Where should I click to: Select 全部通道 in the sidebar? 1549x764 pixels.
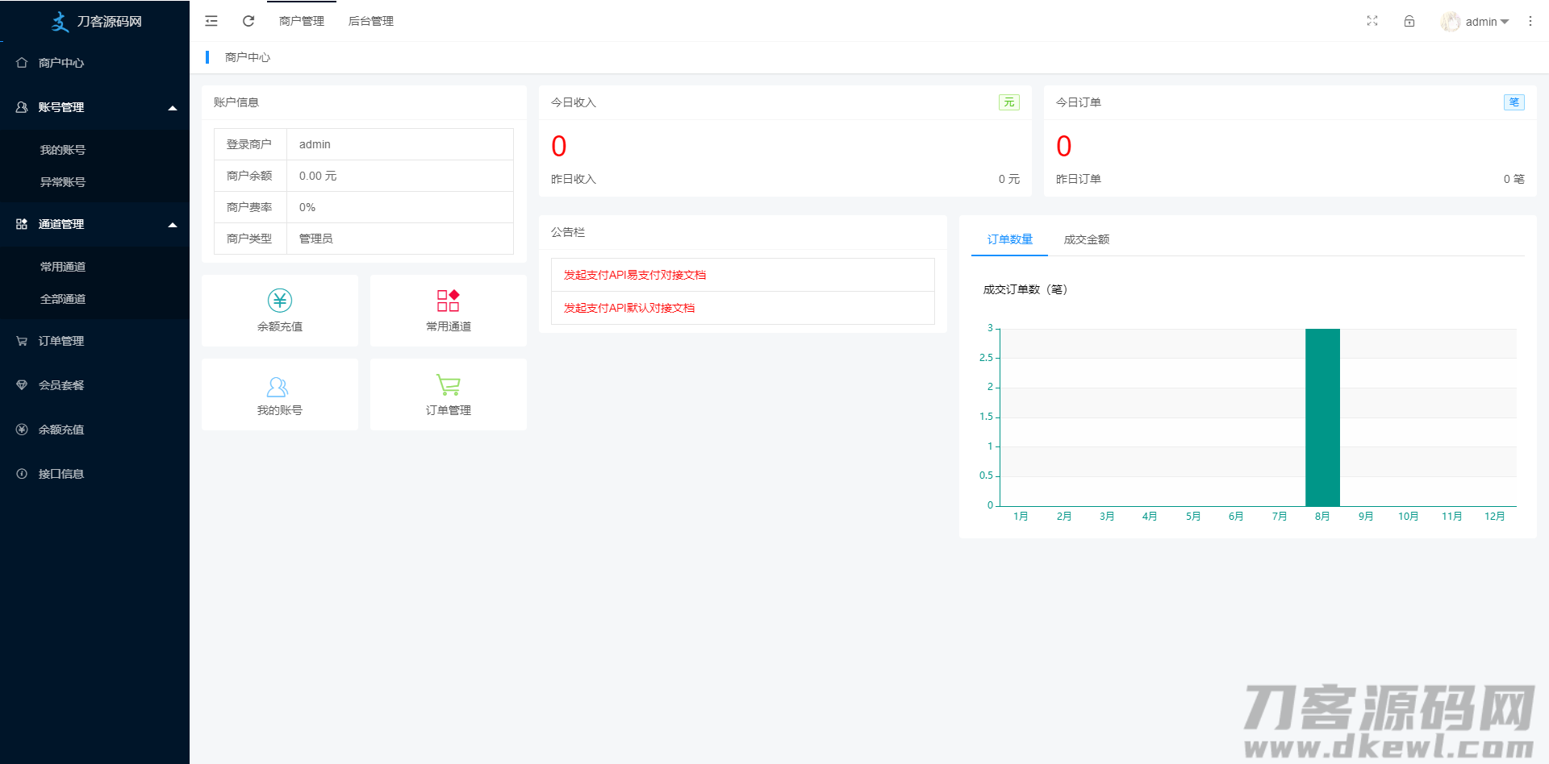tap(63, 299)
